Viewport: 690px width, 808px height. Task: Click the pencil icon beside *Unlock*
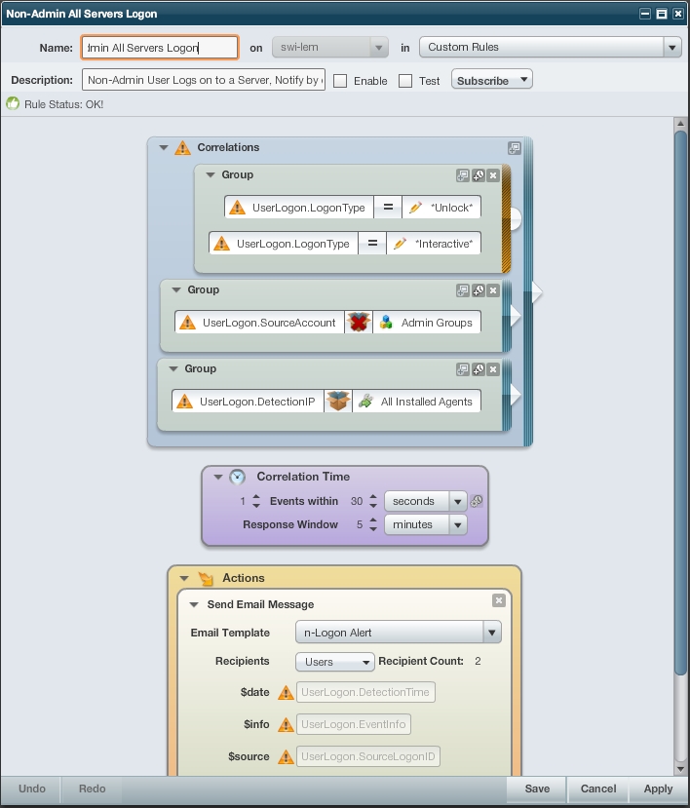[415, 208]
